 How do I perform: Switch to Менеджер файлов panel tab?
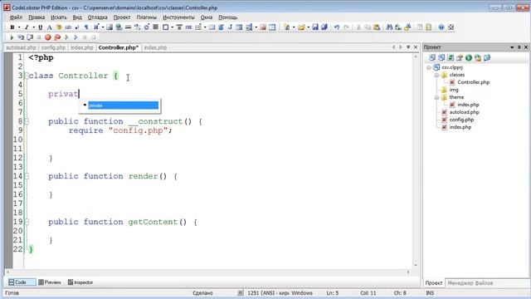pos(470,282)
